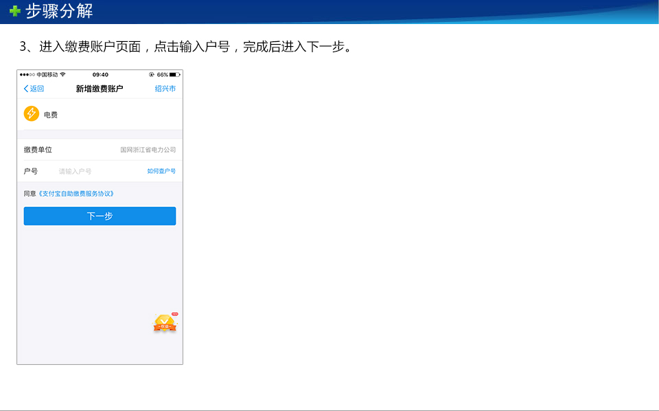Click the 09:40 clock in the status bar
Screen dimensions: 659x411
(100, 75)
